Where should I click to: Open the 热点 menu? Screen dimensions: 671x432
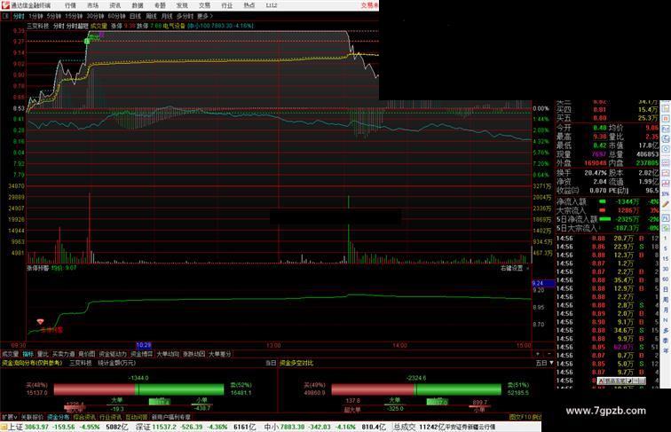click(249, 5)
